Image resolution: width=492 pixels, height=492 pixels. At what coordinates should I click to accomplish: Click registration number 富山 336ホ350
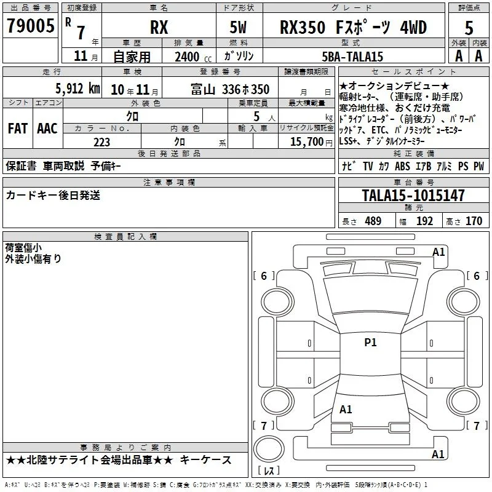[230, 90]
